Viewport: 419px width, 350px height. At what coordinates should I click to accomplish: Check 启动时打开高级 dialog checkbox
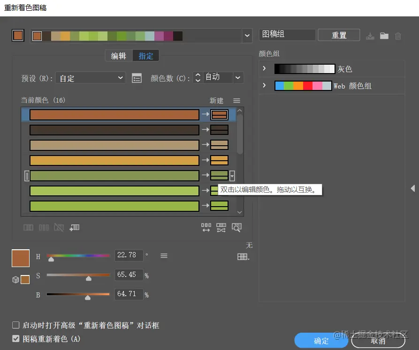pos(16,325)
